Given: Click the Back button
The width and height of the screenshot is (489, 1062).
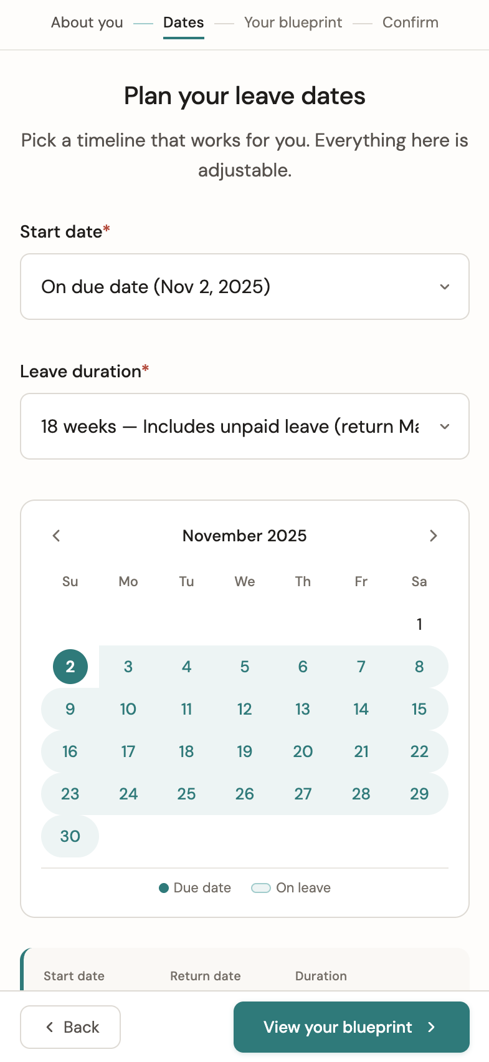Looking at the screenshot, I should coord(70,1027).
